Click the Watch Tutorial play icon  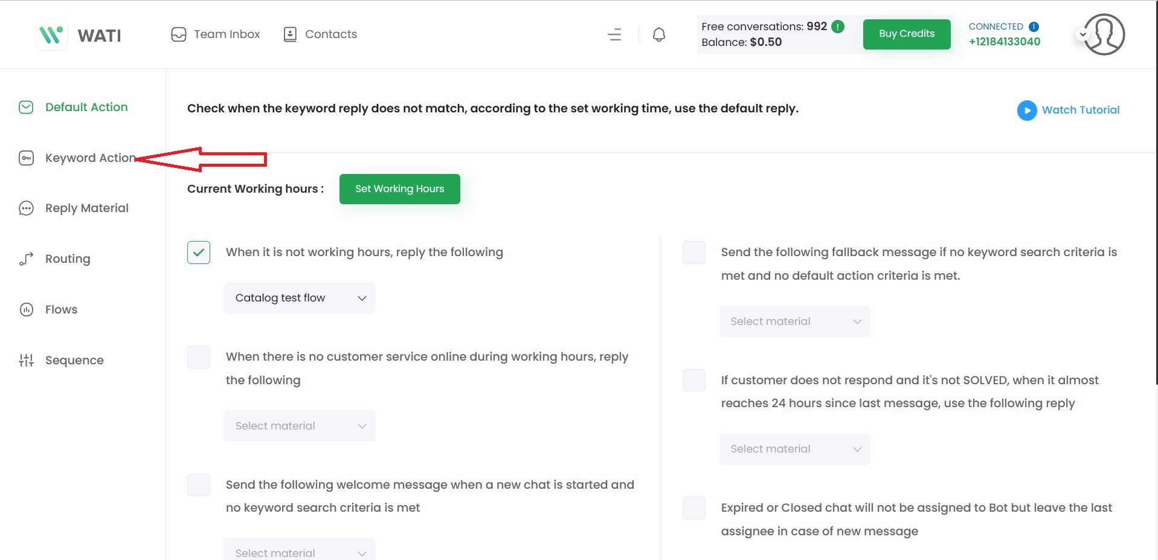(1027, 110)
